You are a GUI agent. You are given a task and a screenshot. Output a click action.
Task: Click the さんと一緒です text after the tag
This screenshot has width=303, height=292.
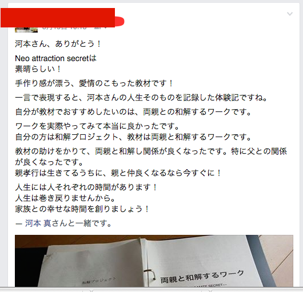81,223
